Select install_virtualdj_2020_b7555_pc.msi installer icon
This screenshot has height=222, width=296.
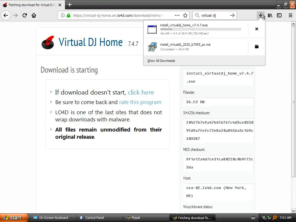[152, 47]
